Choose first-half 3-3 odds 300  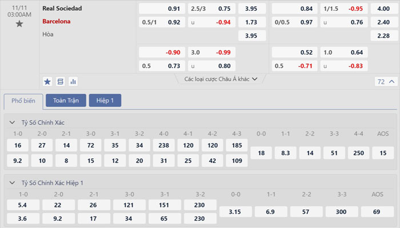[342, 212]
